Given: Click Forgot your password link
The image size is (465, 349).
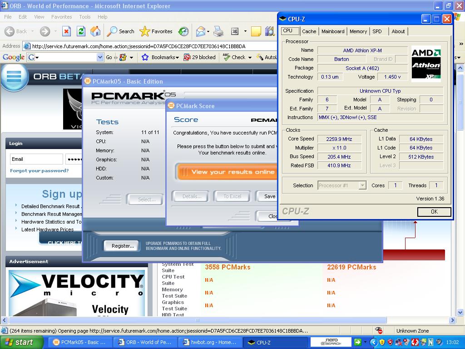Looking at the screenshot, I should pos(40,171).
